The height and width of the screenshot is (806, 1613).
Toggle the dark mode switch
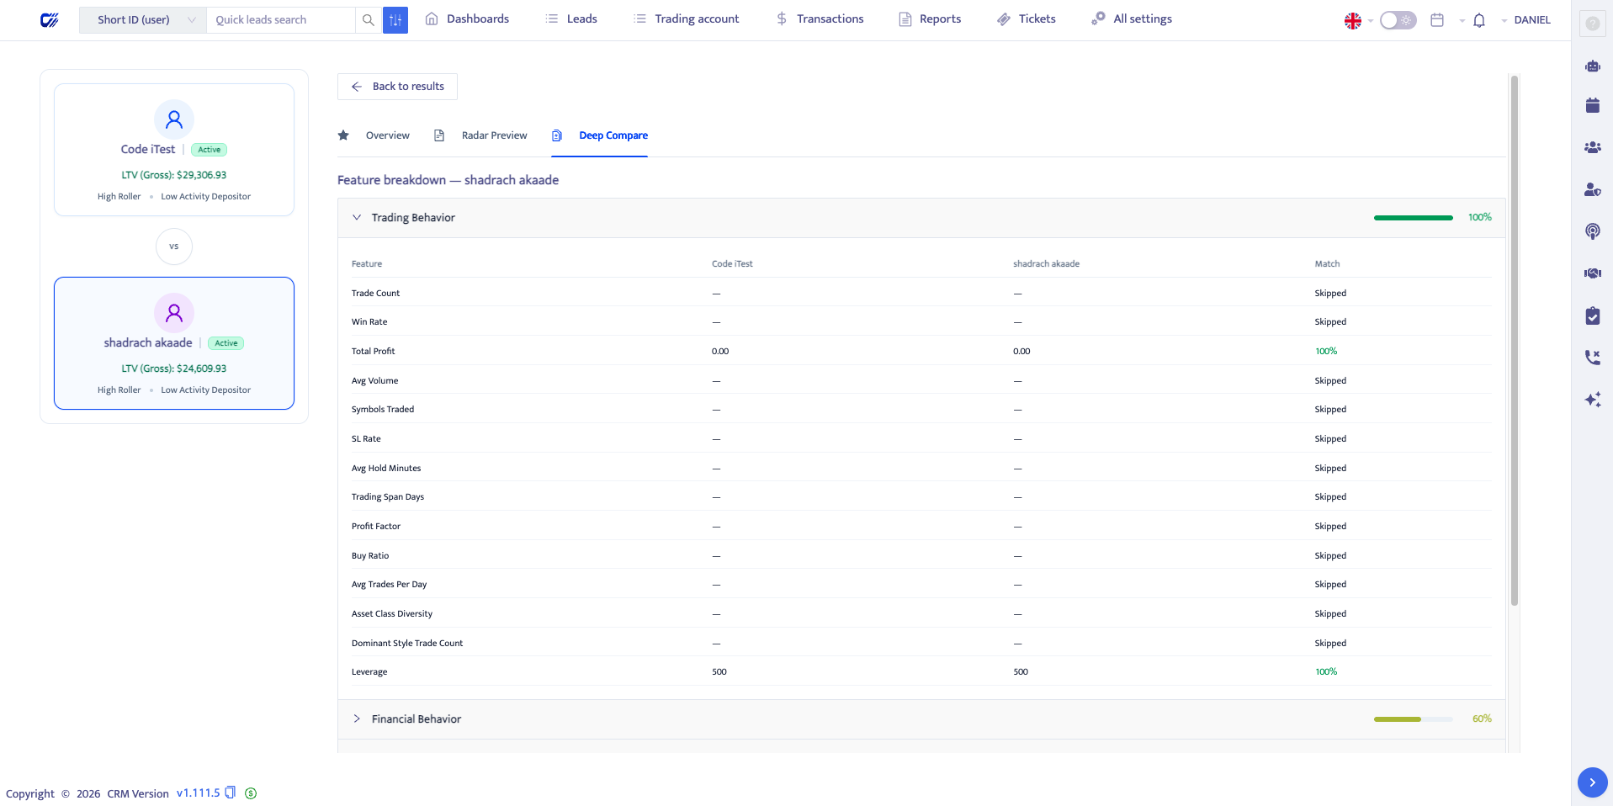pyautogui.click(x=1398, y=20)
